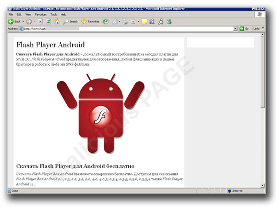Open the File menu

pos(11,15)
